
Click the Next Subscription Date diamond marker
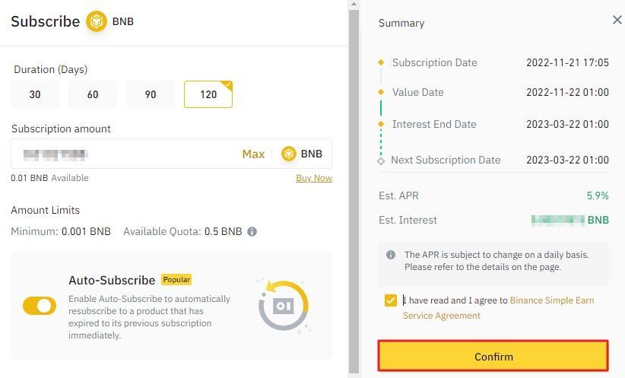381,160
